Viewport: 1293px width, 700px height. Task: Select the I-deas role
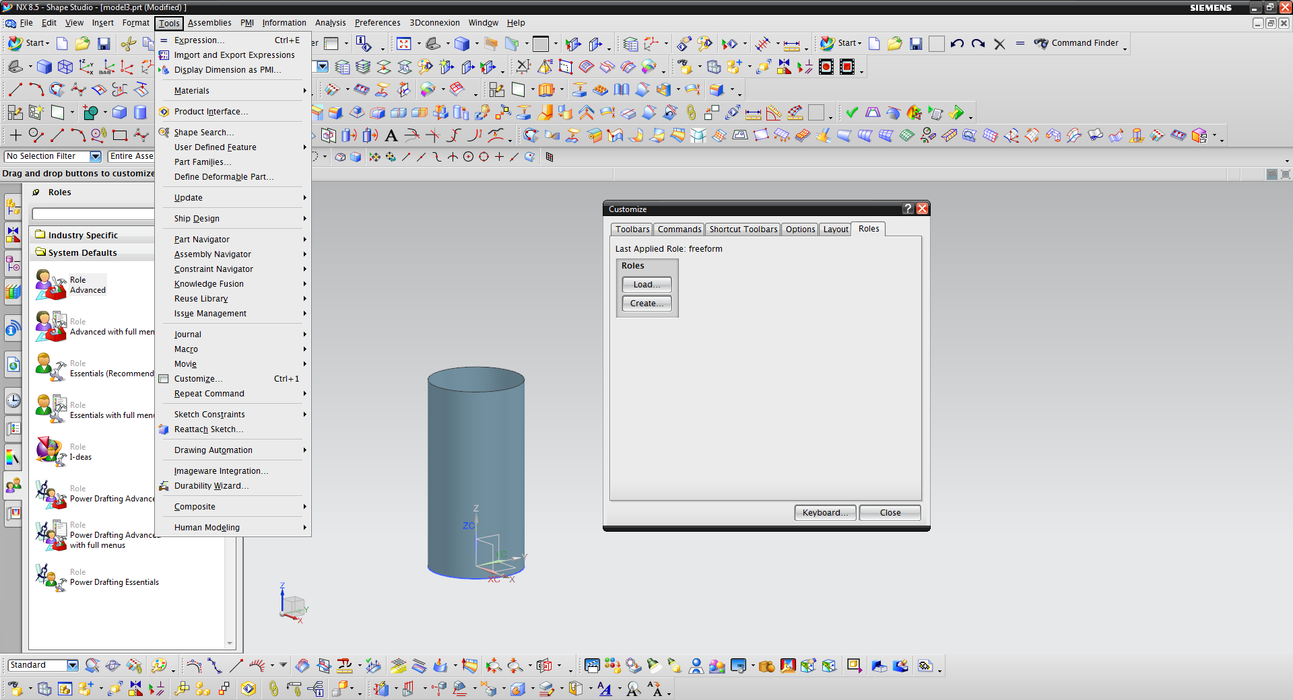64,452
